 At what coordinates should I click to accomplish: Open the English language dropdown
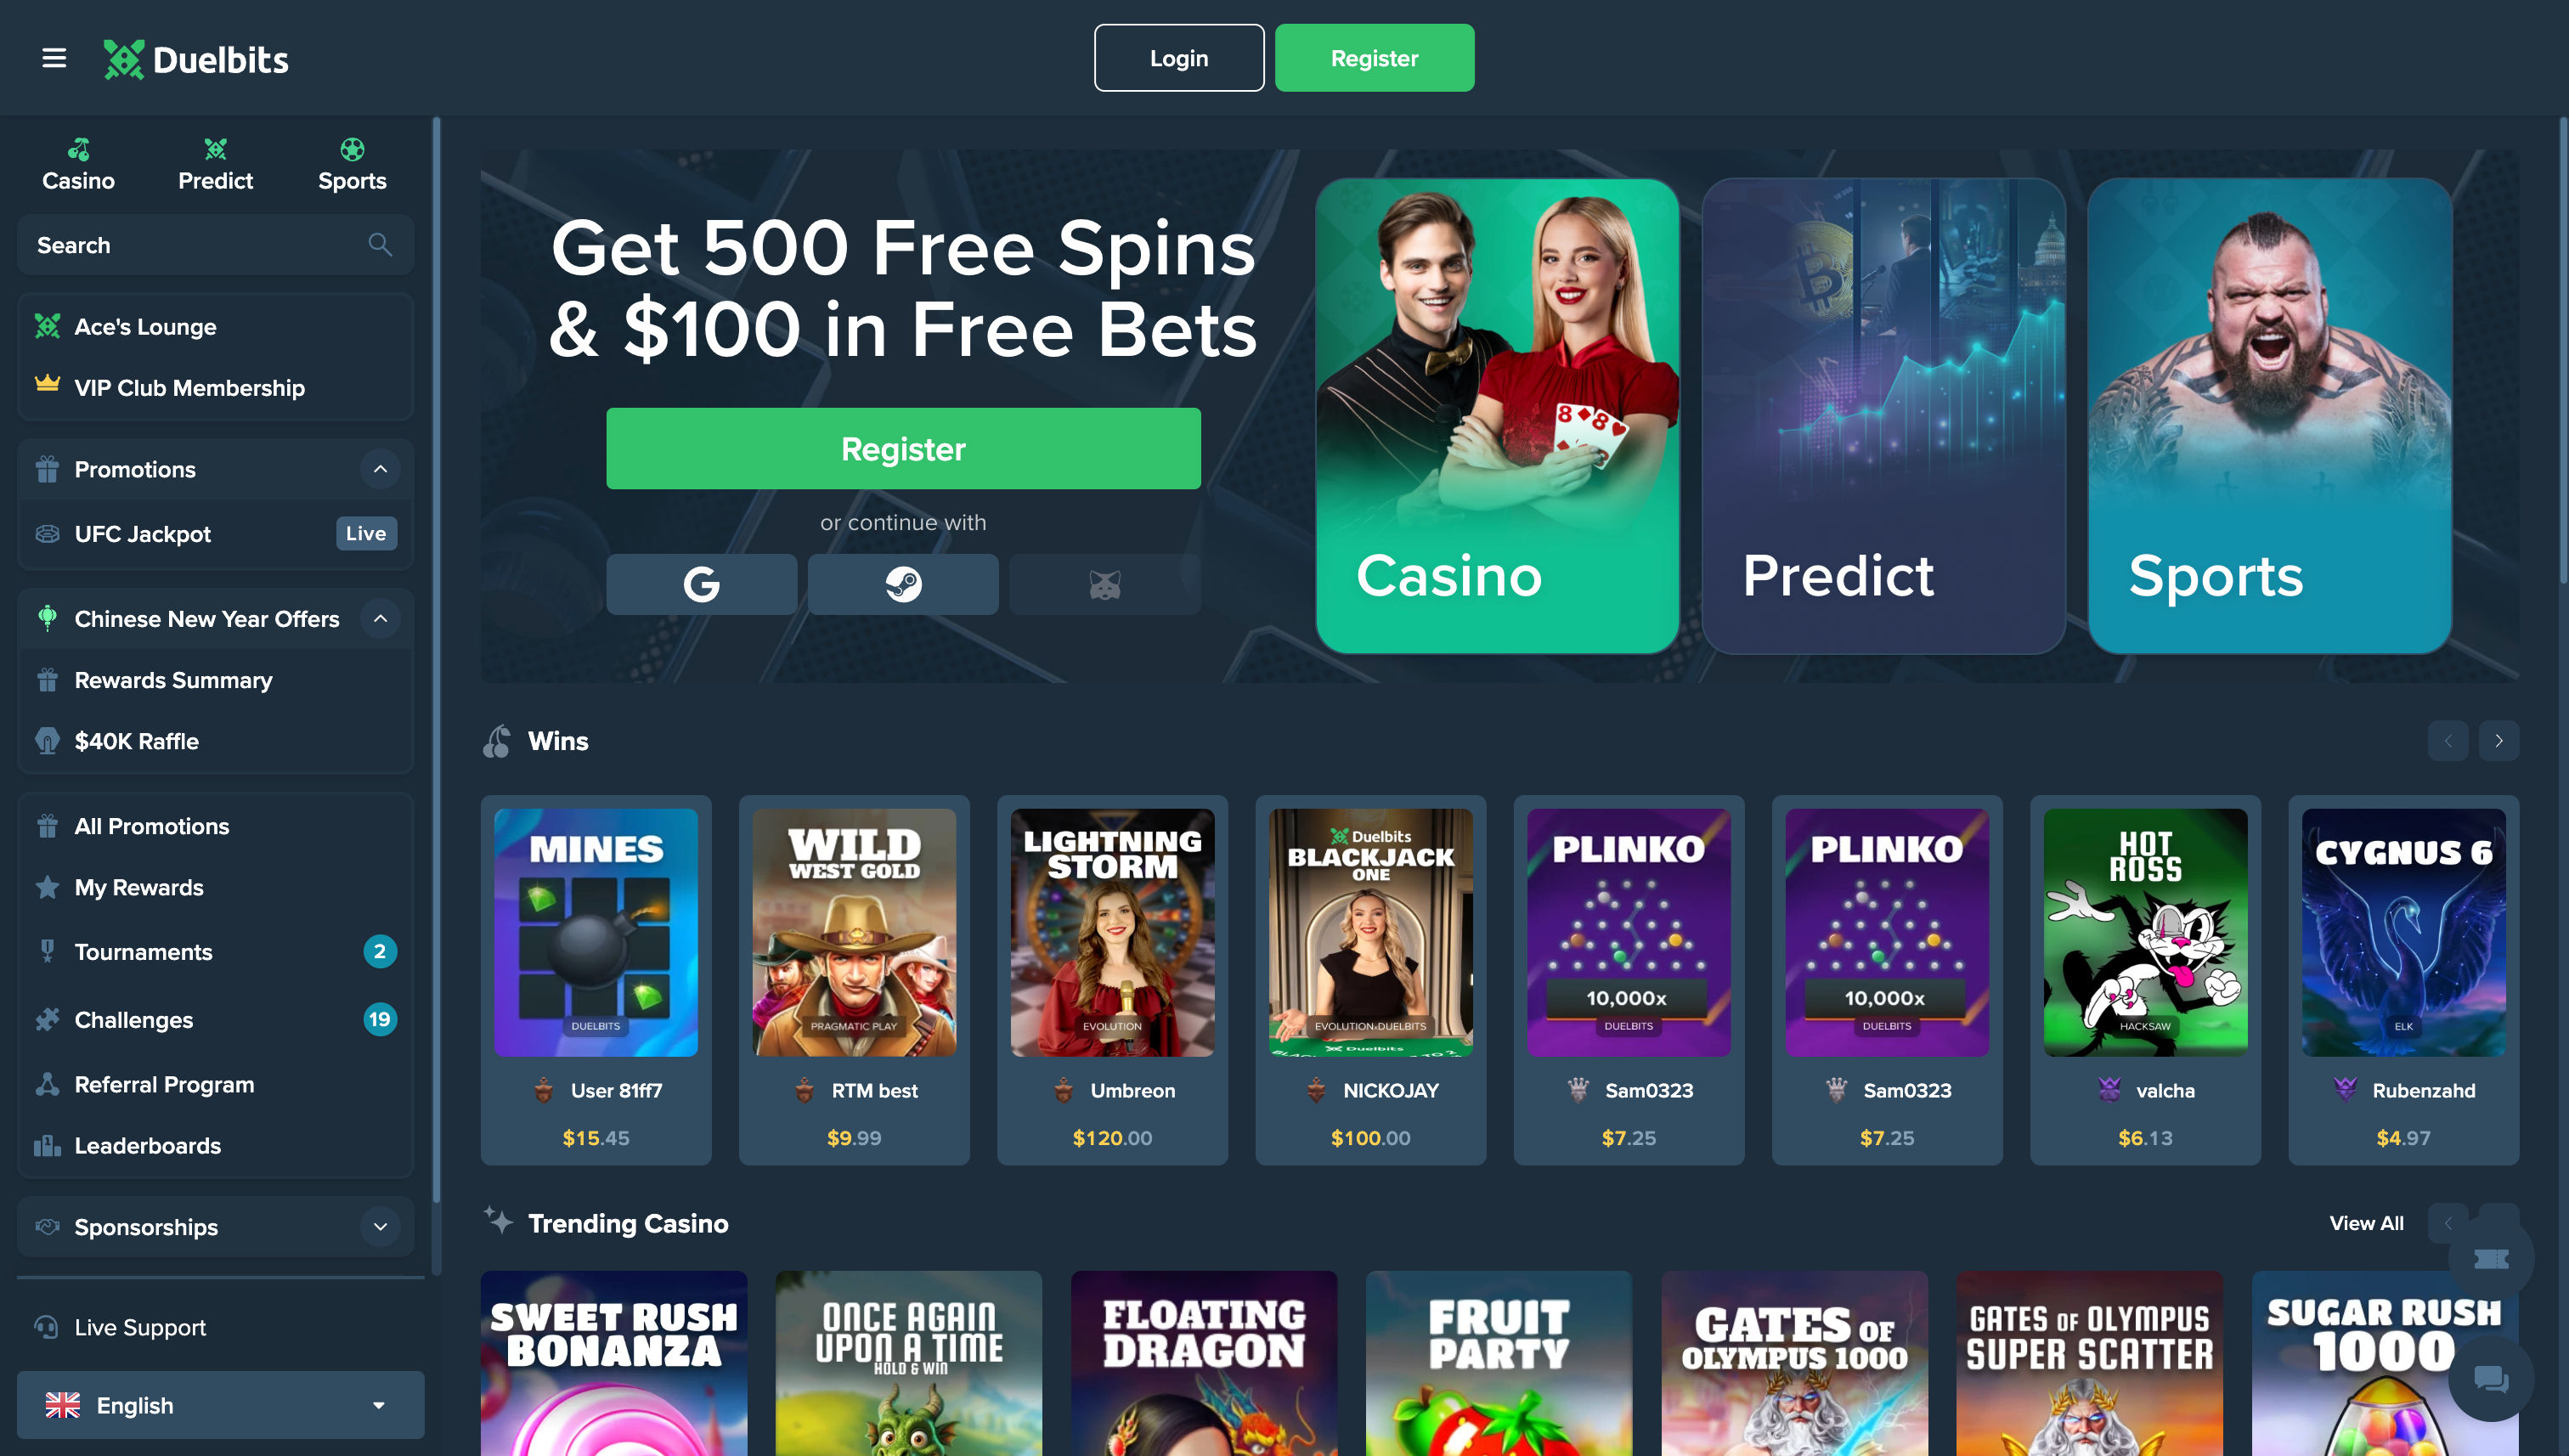coord(220,1405)
